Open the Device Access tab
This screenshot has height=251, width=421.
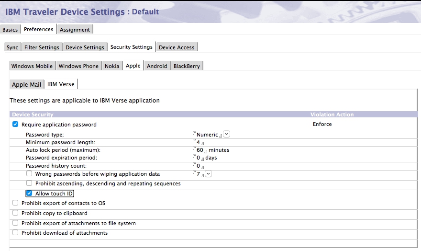pos(177,47)
